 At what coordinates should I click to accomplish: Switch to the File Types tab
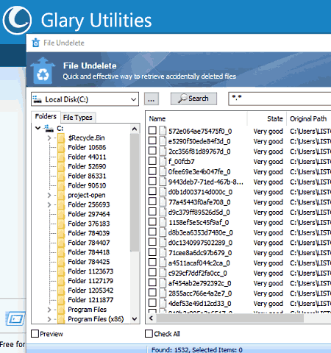pos(77,118)
